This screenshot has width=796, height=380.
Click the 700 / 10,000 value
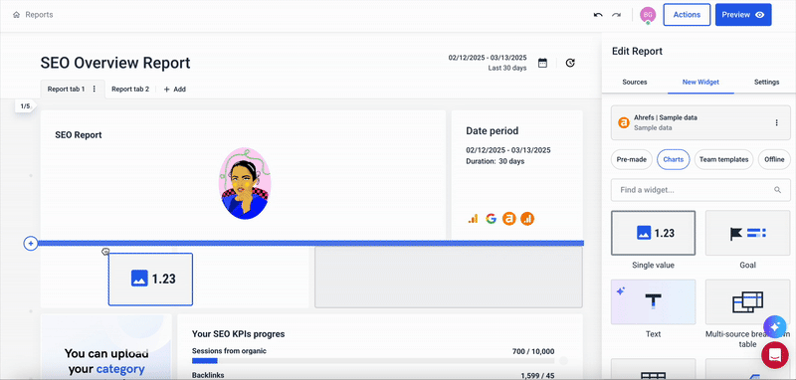533,351
